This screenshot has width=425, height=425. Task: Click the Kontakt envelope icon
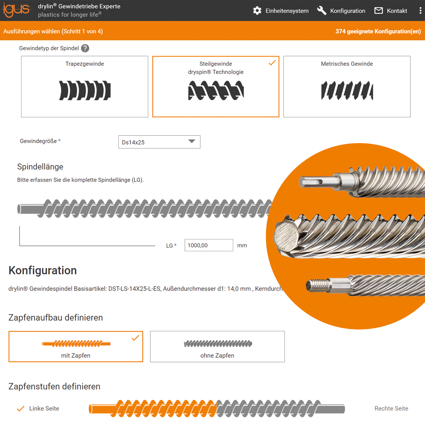[379, 11]
